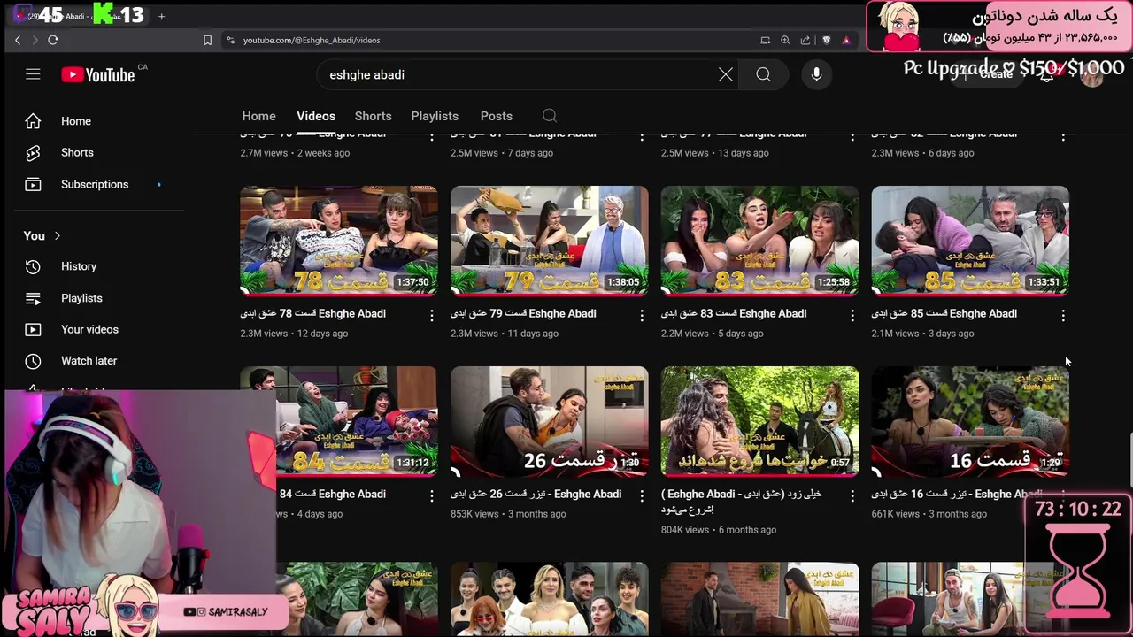Reload the page in the browser
Viewport: 1133px width, 637px height.
click(53, 40)
